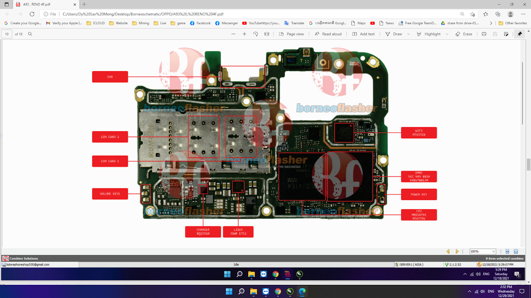Toggle fit to page width
The width and height of the screenshot is (531, 298).
coord(267,34)
